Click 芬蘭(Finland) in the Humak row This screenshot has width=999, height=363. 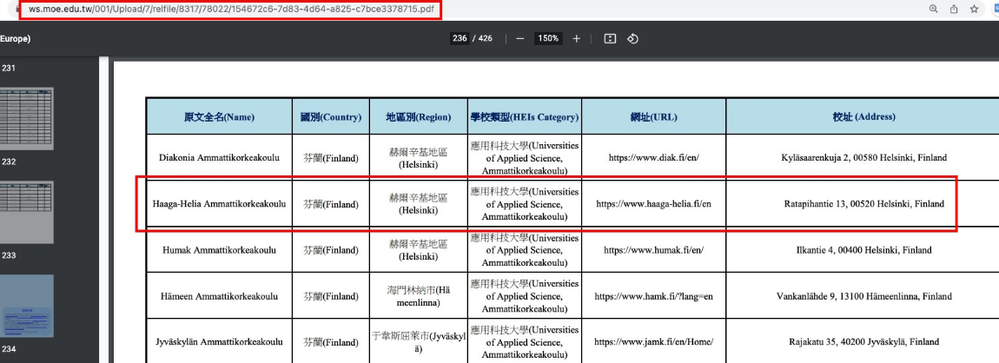click(331, 250)
